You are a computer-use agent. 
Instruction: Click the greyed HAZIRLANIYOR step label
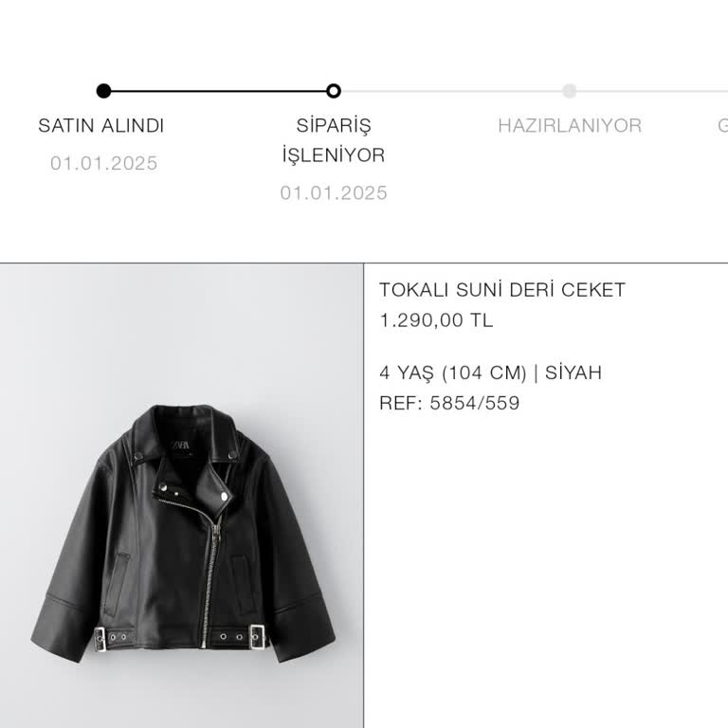[570, 126]
